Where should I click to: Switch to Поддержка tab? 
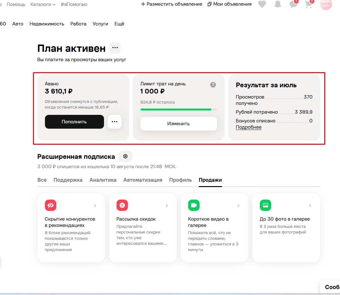[68, 180]
